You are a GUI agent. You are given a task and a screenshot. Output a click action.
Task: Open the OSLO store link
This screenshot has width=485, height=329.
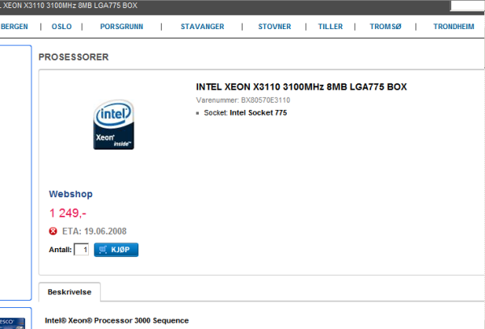tap(61, 27)
